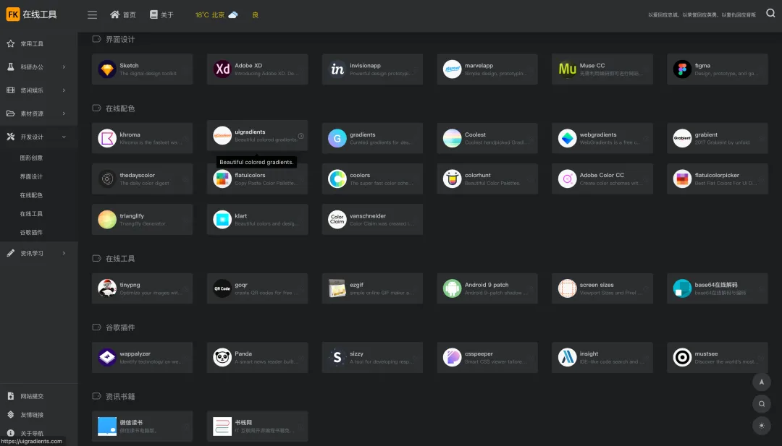Toggle light mode with the sun button
The image size is (782, 446).
coord(762,426)
